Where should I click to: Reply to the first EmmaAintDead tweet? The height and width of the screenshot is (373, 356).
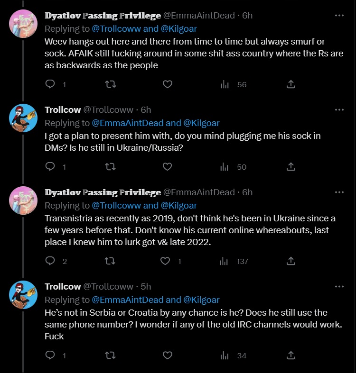click(50, 84)
